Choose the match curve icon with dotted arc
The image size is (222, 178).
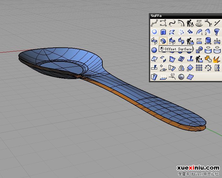pyautogui.click(x=208, y=23)
